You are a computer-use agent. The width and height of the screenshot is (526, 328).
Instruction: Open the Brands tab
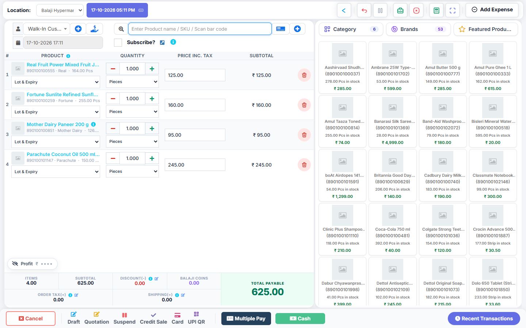pyautogui.click(x=418, y=29)
